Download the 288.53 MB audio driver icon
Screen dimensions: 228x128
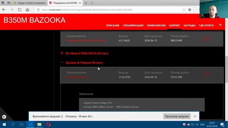click(x=207, y=38)
